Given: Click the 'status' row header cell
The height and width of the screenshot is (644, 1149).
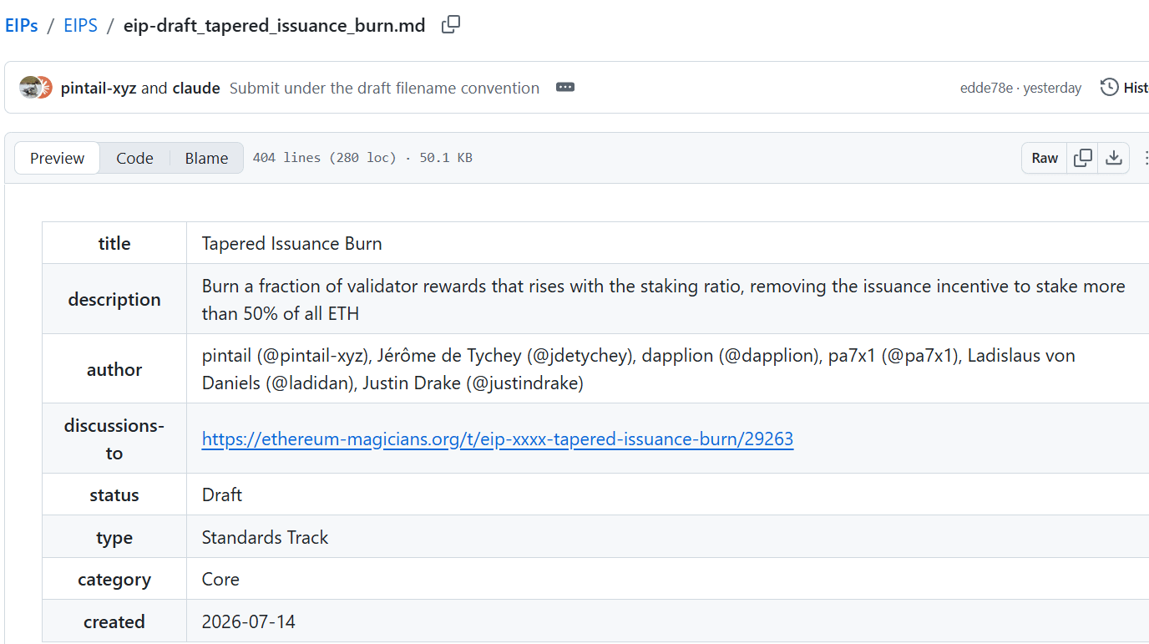Looking at the screenshot, I should point(114,494).
